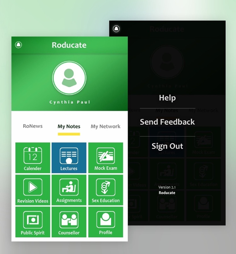Open the Public Spirit tile
The height and width of the screenshot is (254, 236).
coord(33,222)
